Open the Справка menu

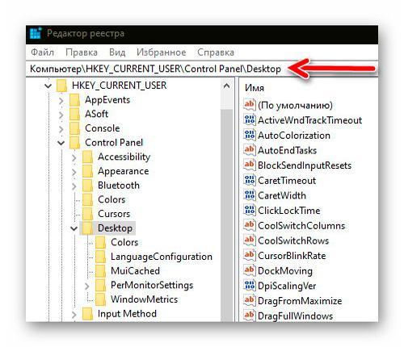[x=216, y=52]
